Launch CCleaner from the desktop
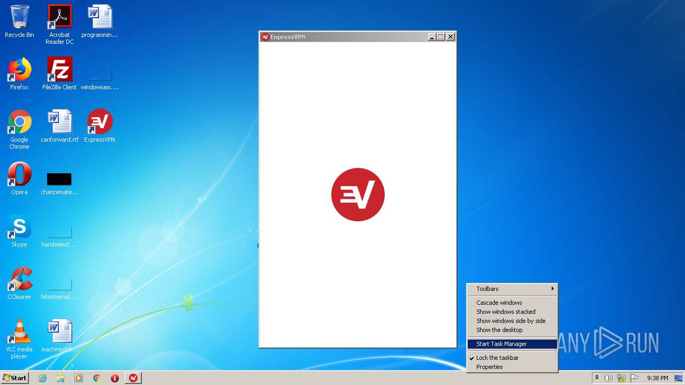Screen dimensions: 685x385 [x=19, y=283]
